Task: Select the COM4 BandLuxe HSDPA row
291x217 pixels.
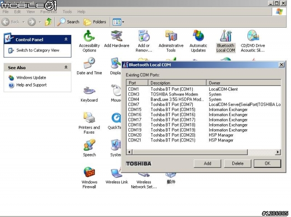Action: click(204, 99)
